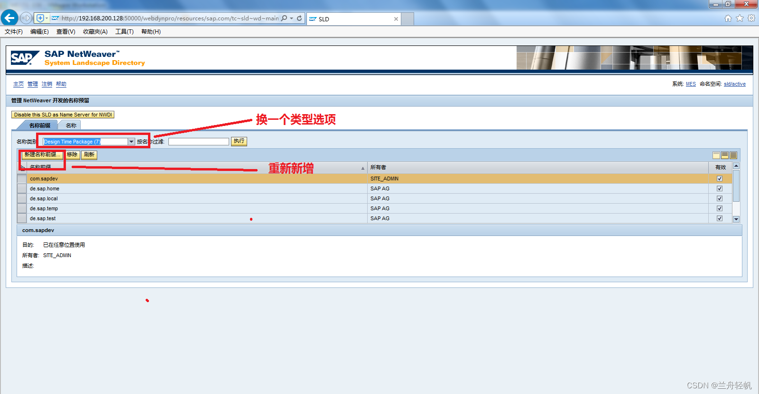Open the 查看(V) menu

tap(65, 32)
